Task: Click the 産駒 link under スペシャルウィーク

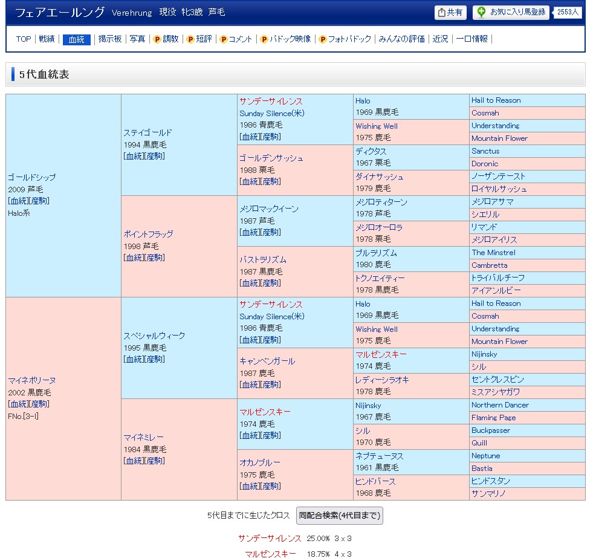Action: pyautogui.click(x=155, y=359)
